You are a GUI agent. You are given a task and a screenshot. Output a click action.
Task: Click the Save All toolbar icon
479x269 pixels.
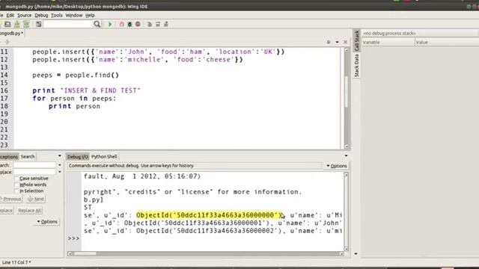coord(26,24)
